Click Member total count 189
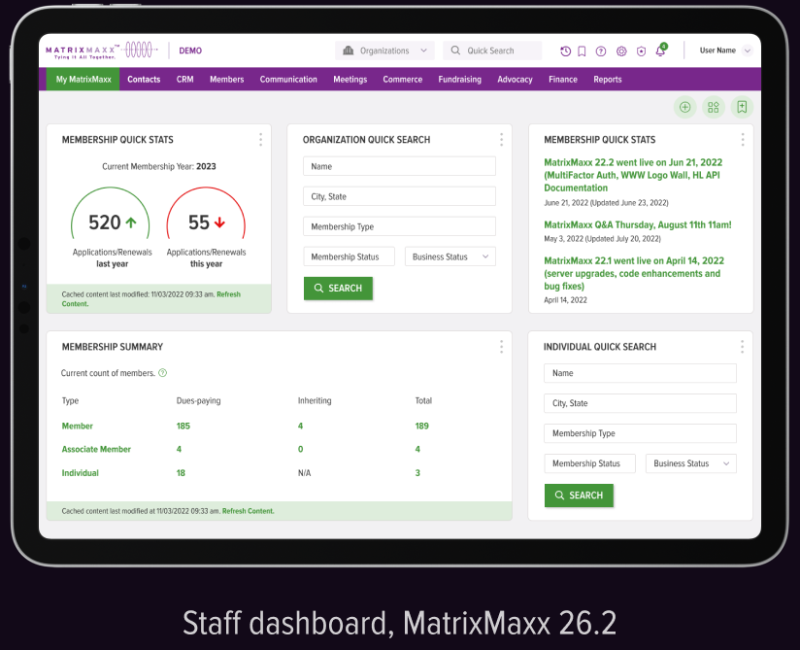This screenshot has width=800, height=650. pos(422,426)
